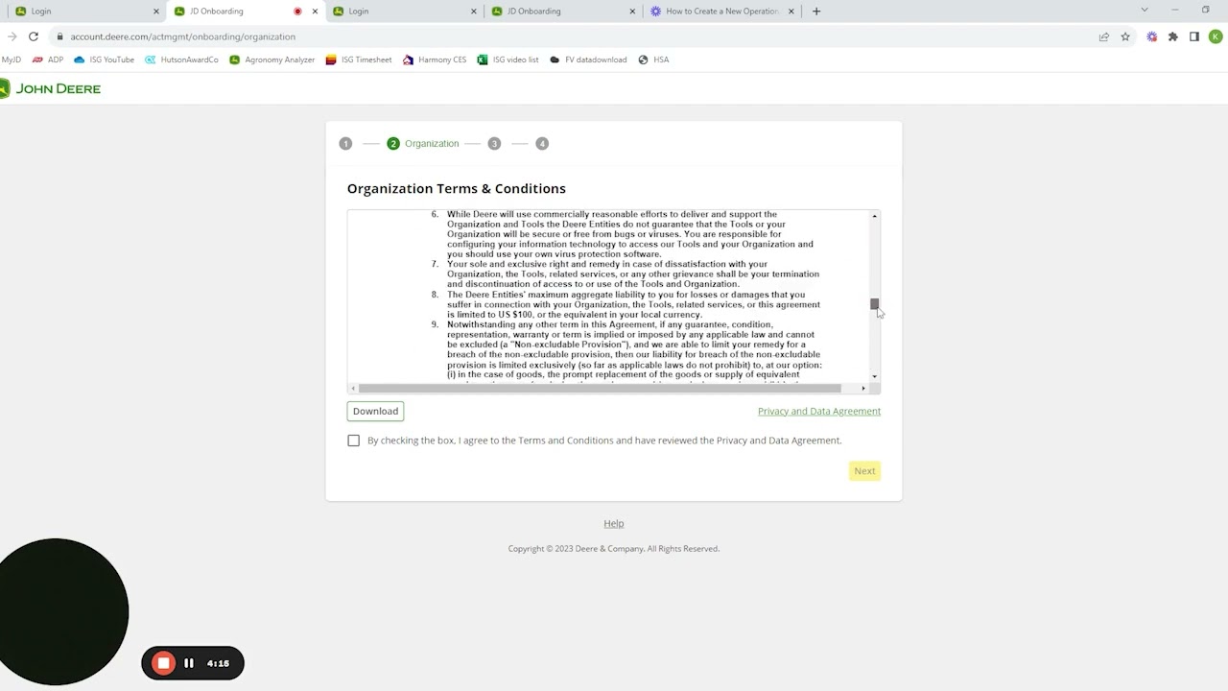The width and height of the screenshot is (1228, 691).
Task: Open the green K profile avatar
Action: point(1216,36)
